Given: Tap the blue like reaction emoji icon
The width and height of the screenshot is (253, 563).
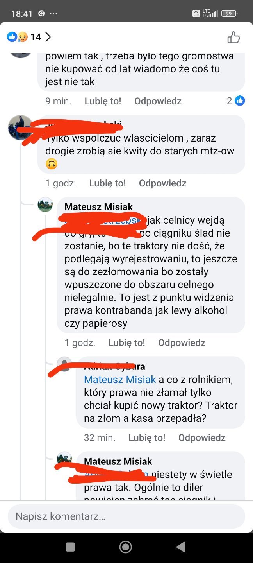Looking at the screenshot, I should (12, 37).
